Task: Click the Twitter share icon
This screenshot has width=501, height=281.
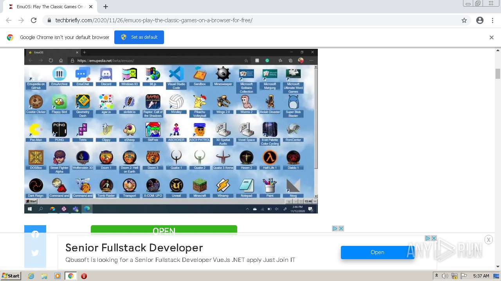Action: coord(35,253)
